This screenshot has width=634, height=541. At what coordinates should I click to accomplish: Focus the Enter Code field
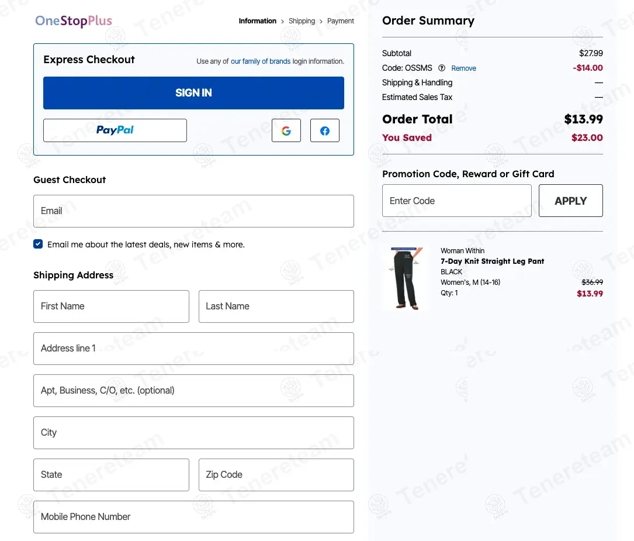(x=456, y=201)
